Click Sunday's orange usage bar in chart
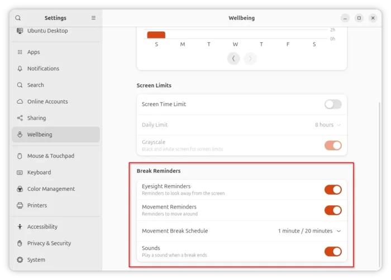The height and width of the screenshot is (280, 391). [x=156, y=35]
